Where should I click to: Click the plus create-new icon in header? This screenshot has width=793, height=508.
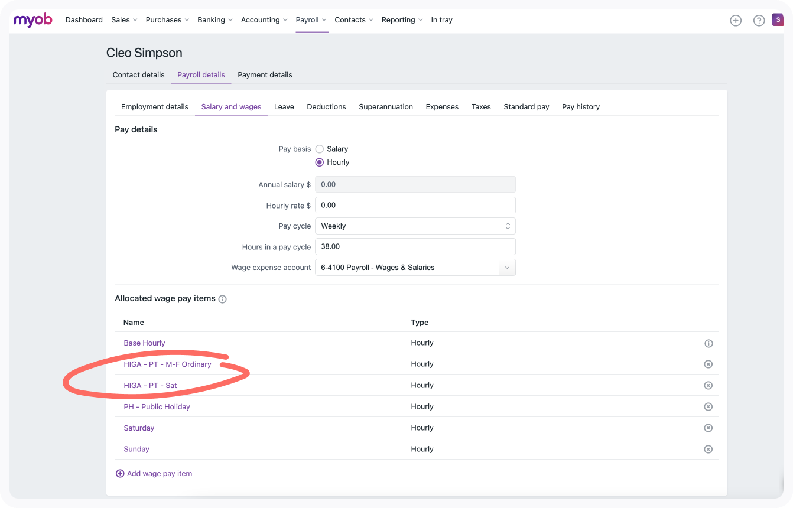736,20
